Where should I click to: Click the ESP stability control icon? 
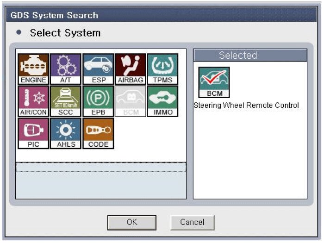tap(98, 69)
